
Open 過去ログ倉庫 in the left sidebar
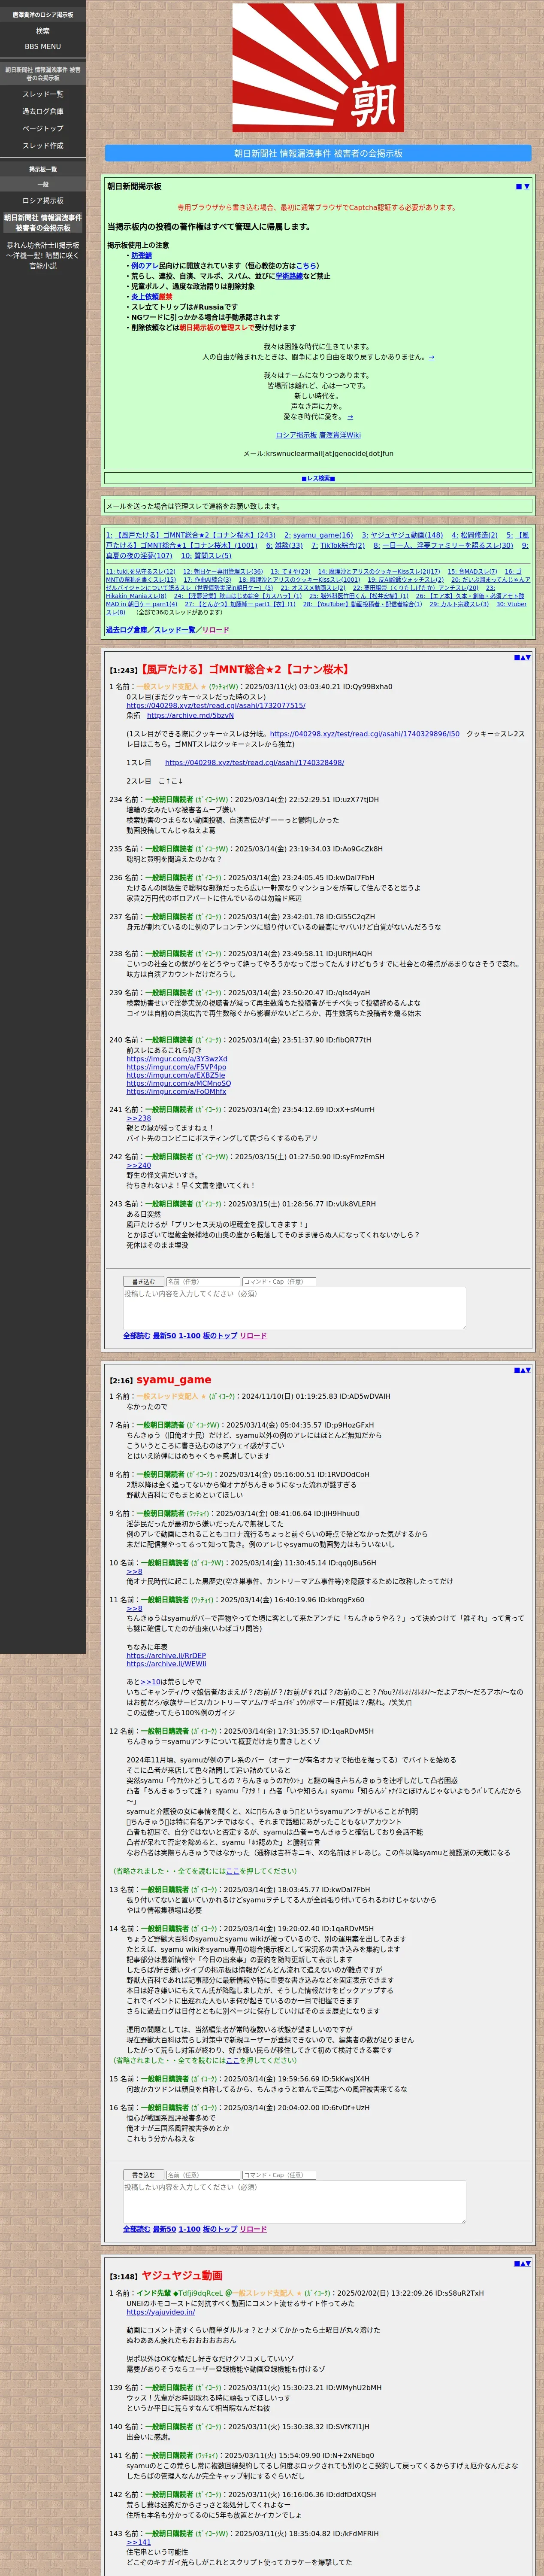point(43,111)
